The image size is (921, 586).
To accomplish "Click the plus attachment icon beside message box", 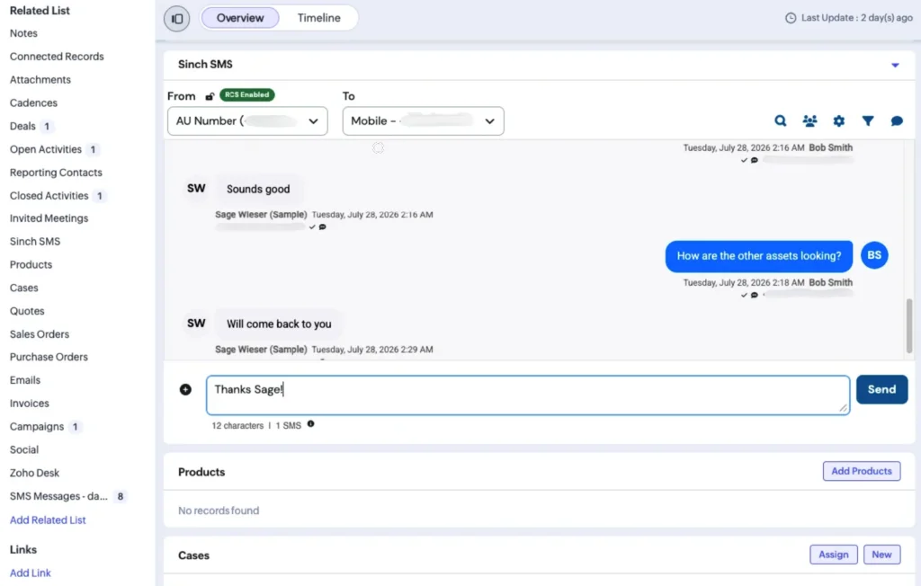I will [x=185, y=389].
